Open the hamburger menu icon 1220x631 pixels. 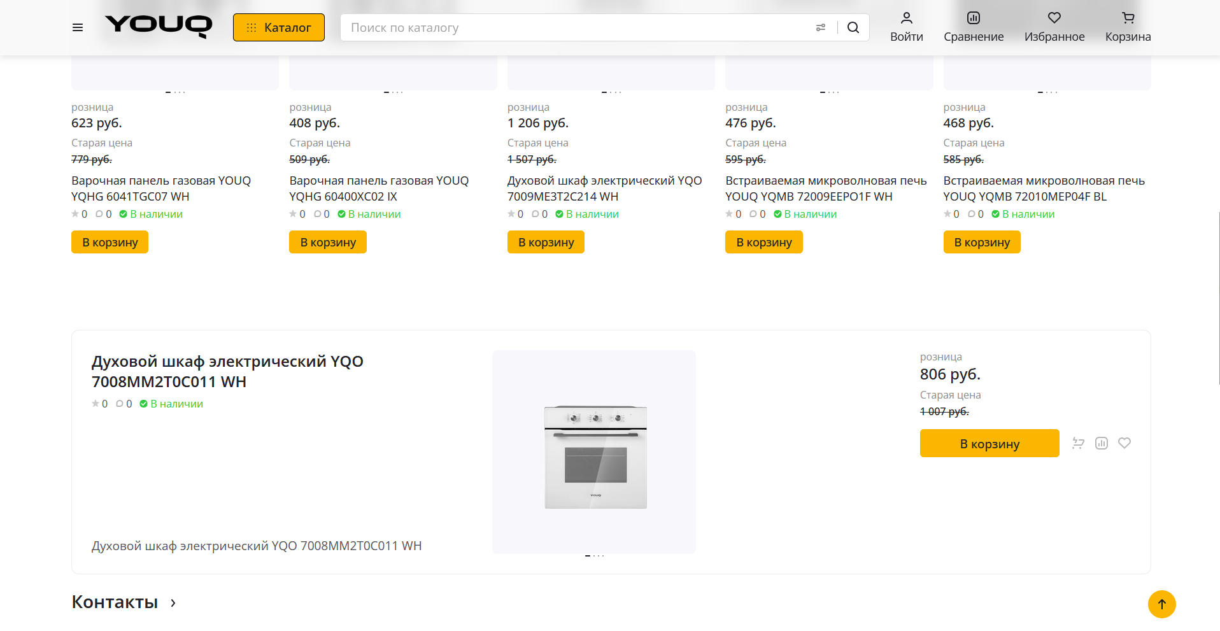coord(78,27)
